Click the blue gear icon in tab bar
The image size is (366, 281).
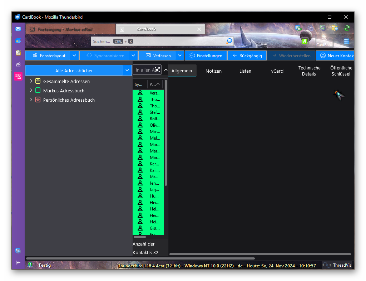[311, 28]
